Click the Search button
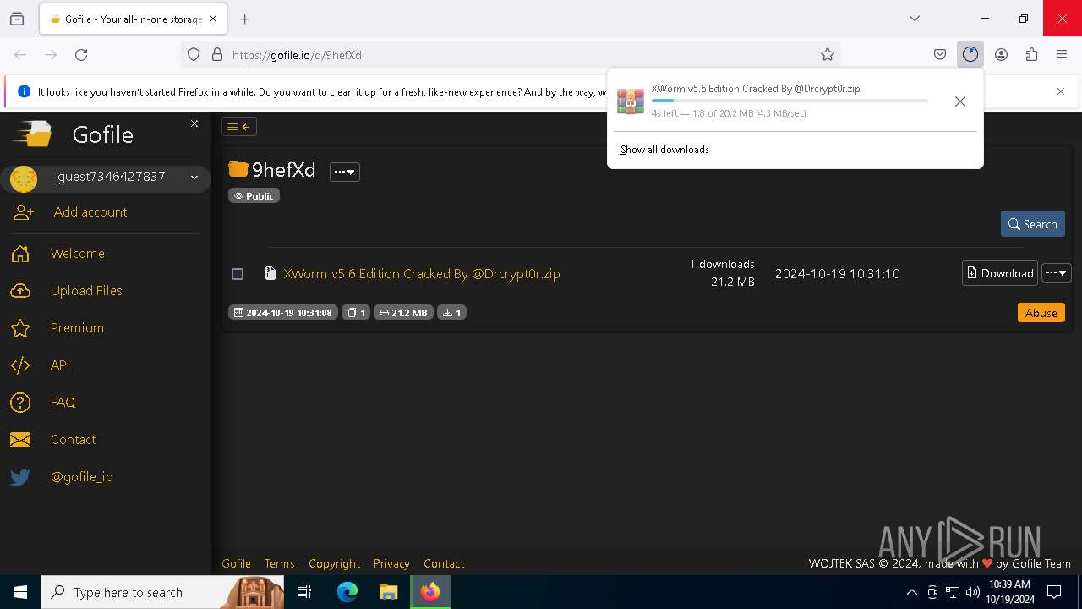This screenshot has width=1082, height=609. pyautogui.click(x=1032, y=224)
